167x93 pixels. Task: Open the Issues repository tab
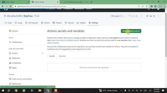pos(19,23)
